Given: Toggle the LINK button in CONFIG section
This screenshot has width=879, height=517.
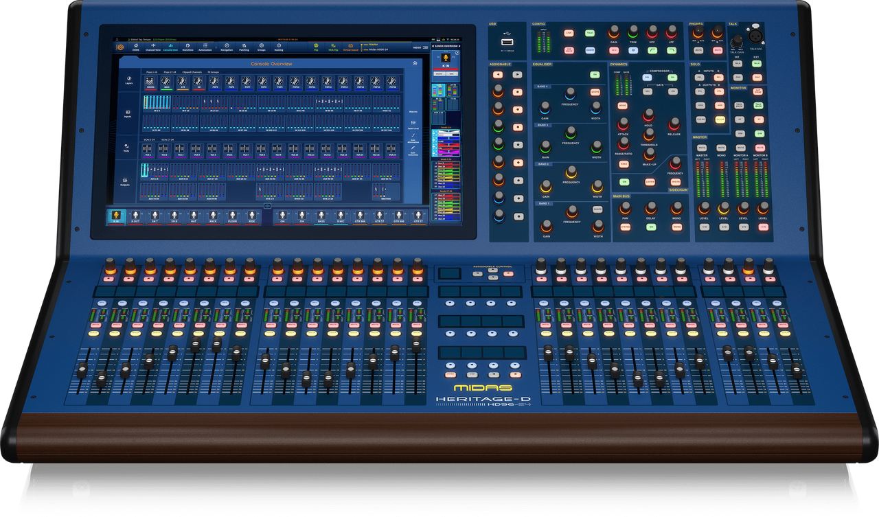Looking at the screenshot, I should coord(569,32).
